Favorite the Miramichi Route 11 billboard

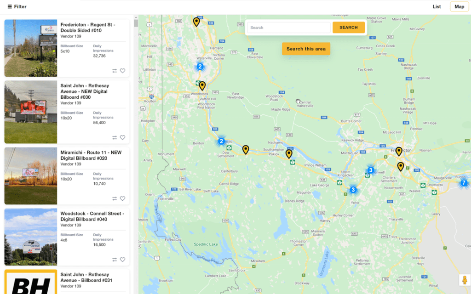pos(122,198)
